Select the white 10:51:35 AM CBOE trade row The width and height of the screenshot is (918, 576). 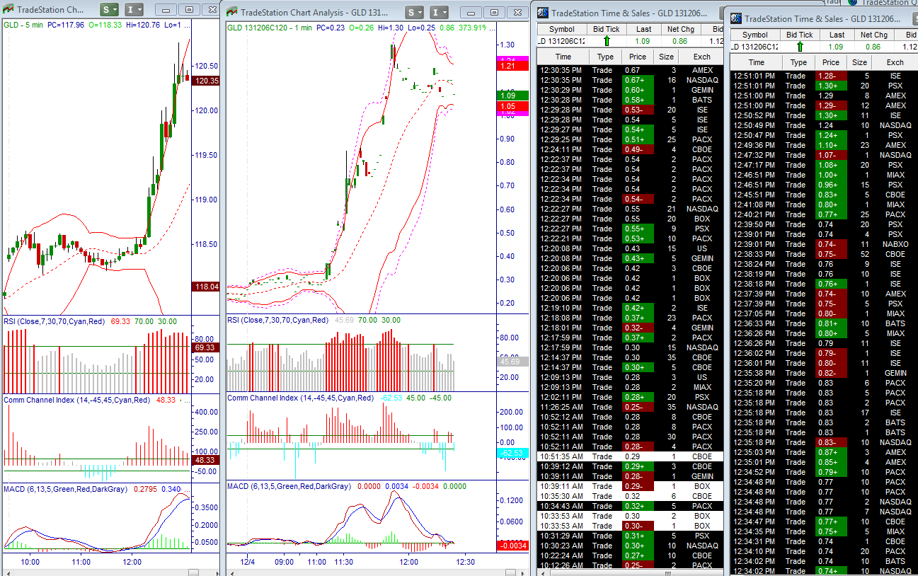(x=630, y=456)
